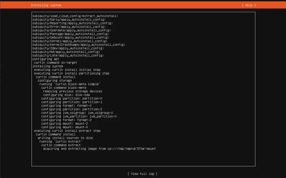The height and width of the screenshot is (178, 286).
Task: Click 'configuring disk: disk-sda' line
Action: [x=66, y=95]
